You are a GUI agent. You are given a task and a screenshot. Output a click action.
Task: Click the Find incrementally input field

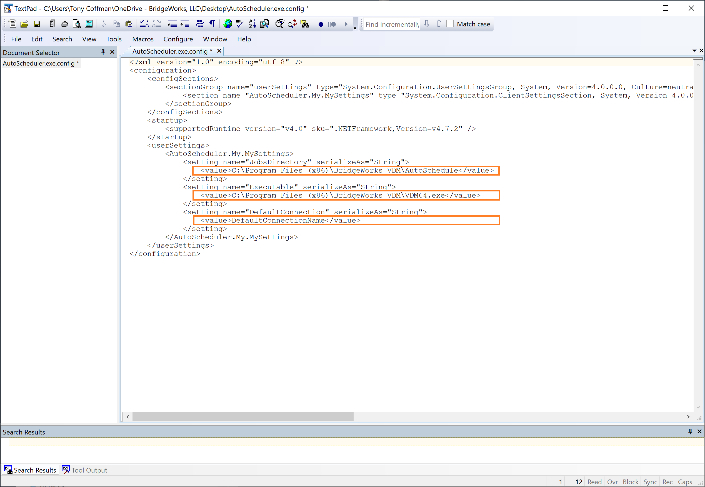tap(392, 24)
